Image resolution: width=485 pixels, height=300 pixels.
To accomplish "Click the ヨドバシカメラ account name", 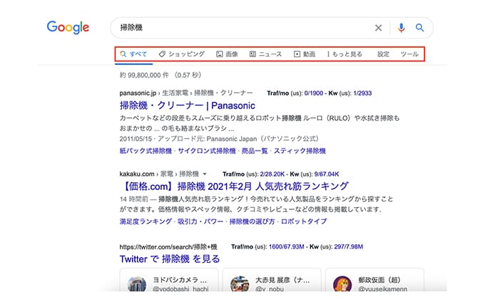I will coord(180,280).
